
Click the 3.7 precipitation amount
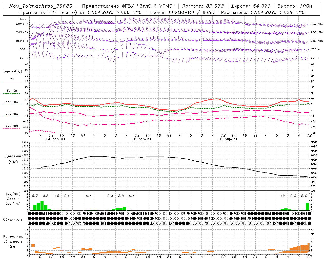pyautogui.click(x=35, y=196)
